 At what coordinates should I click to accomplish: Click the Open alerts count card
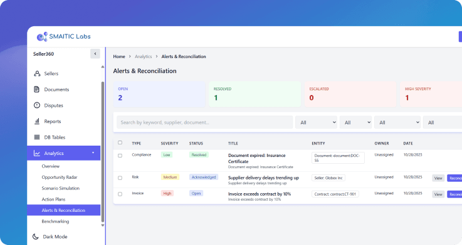click(159, 94)
